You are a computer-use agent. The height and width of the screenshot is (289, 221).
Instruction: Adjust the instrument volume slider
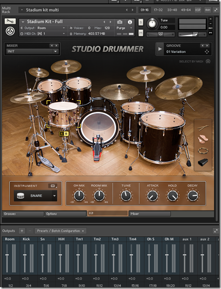pos(192,34)
